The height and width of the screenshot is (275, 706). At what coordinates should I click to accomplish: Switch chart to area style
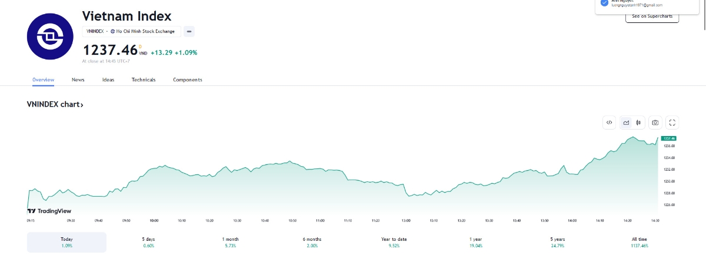(x=626, y=122)
